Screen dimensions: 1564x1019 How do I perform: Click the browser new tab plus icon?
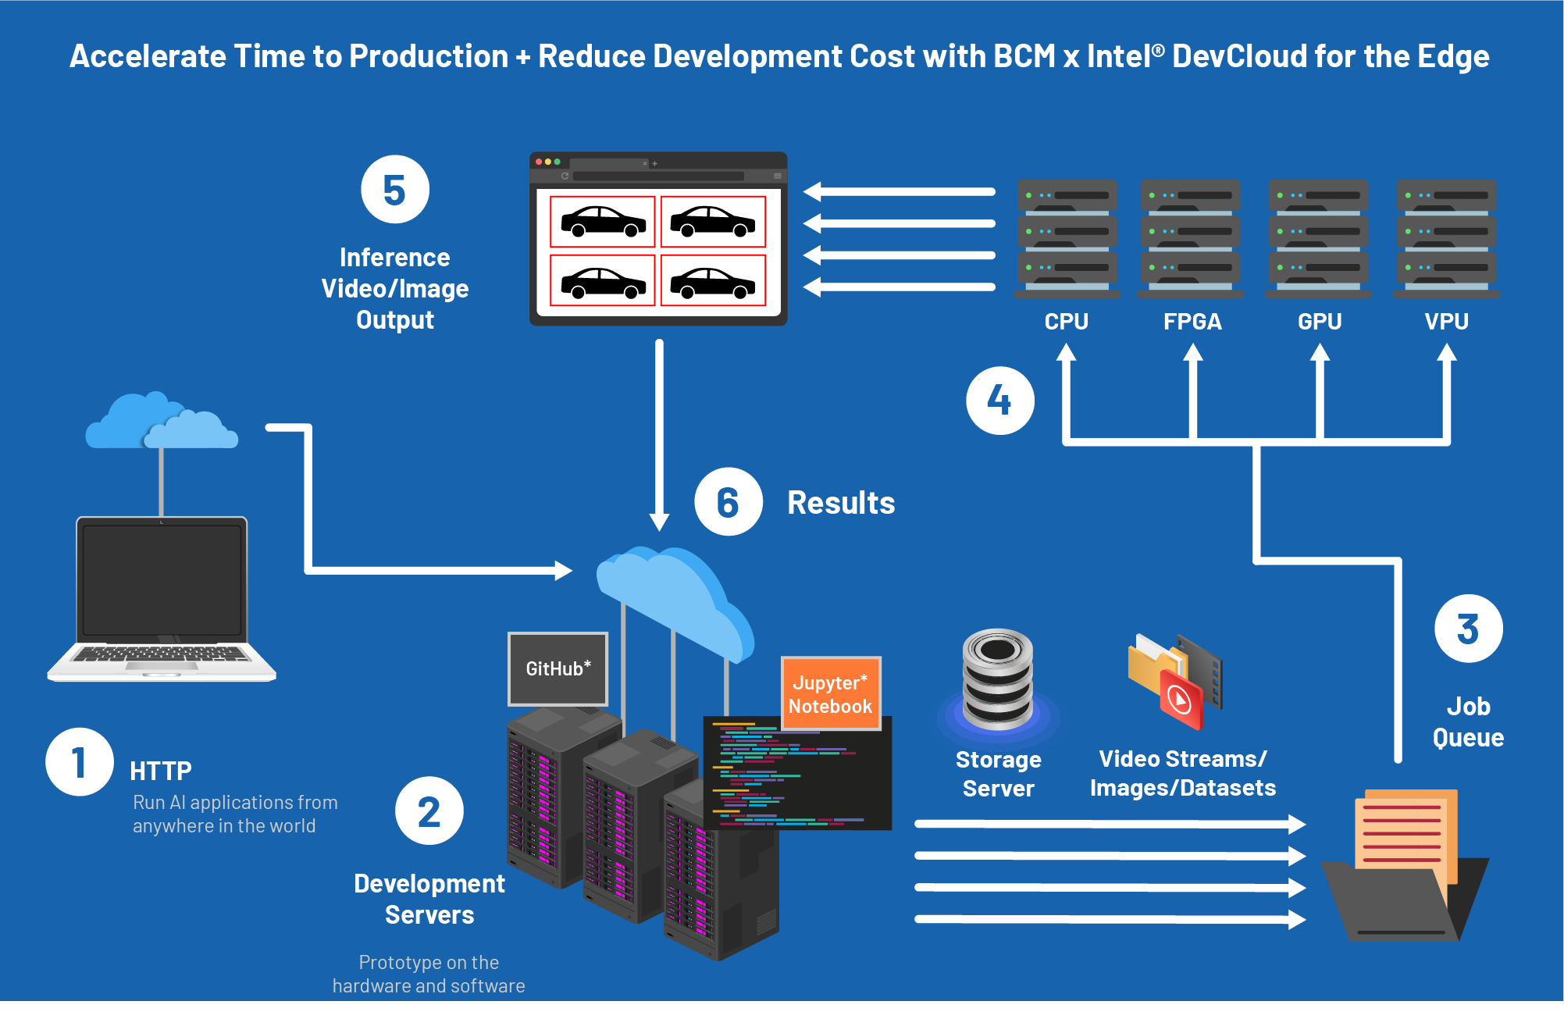click(654, 163)
